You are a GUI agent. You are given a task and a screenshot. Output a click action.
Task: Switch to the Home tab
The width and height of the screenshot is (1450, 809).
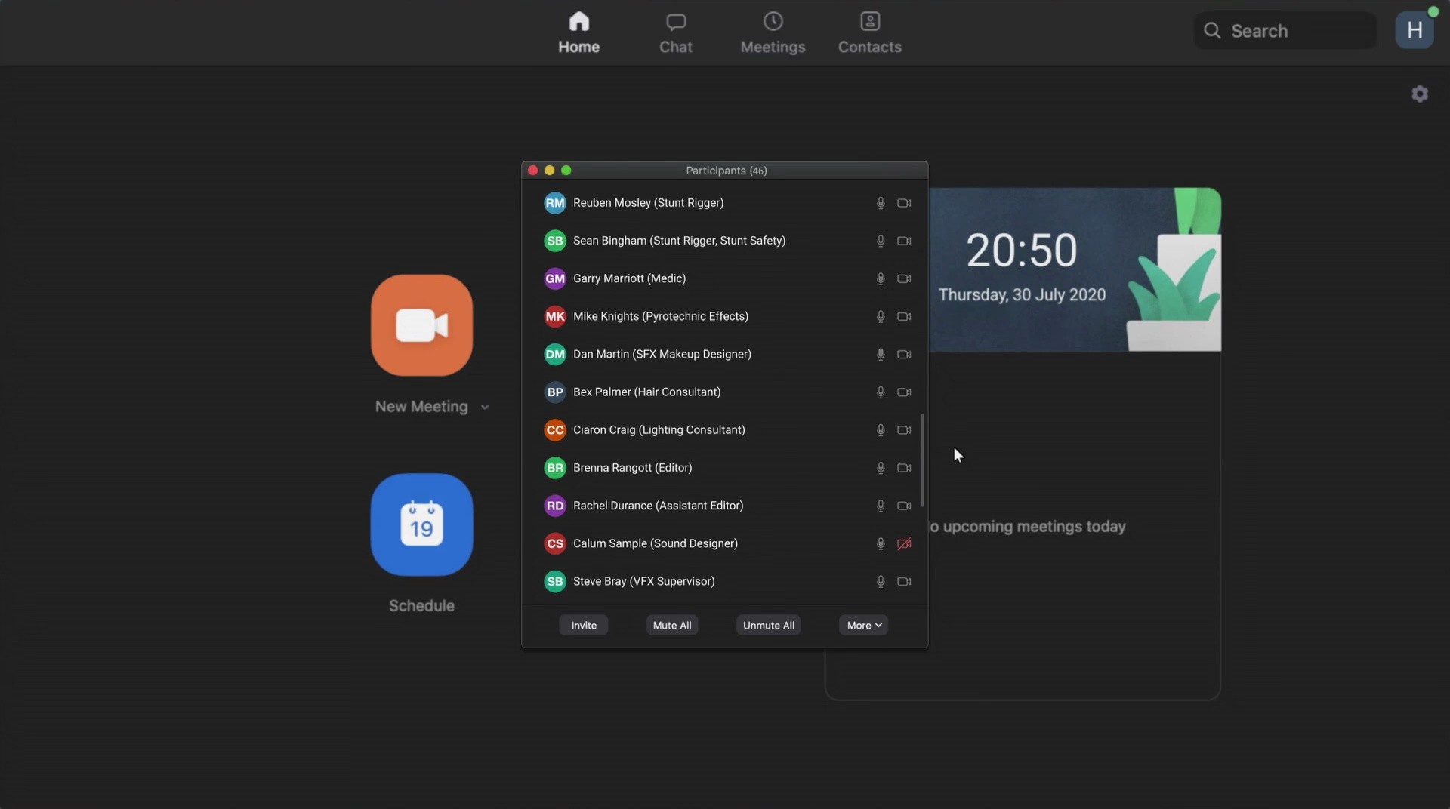tap(578, 32)
